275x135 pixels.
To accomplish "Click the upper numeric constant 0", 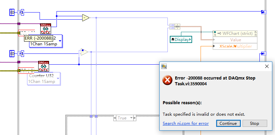I will point(12,12).
